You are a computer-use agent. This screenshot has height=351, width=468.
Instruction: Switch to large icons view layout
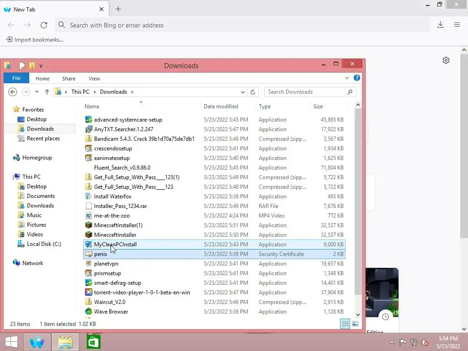click(x=355, y=324)
